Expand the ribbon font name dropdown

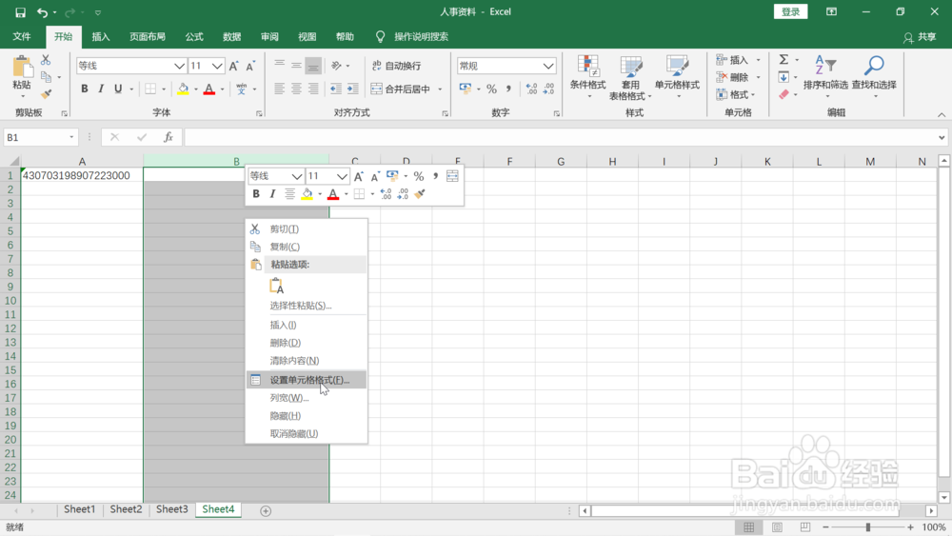click(x=179, y=66)
